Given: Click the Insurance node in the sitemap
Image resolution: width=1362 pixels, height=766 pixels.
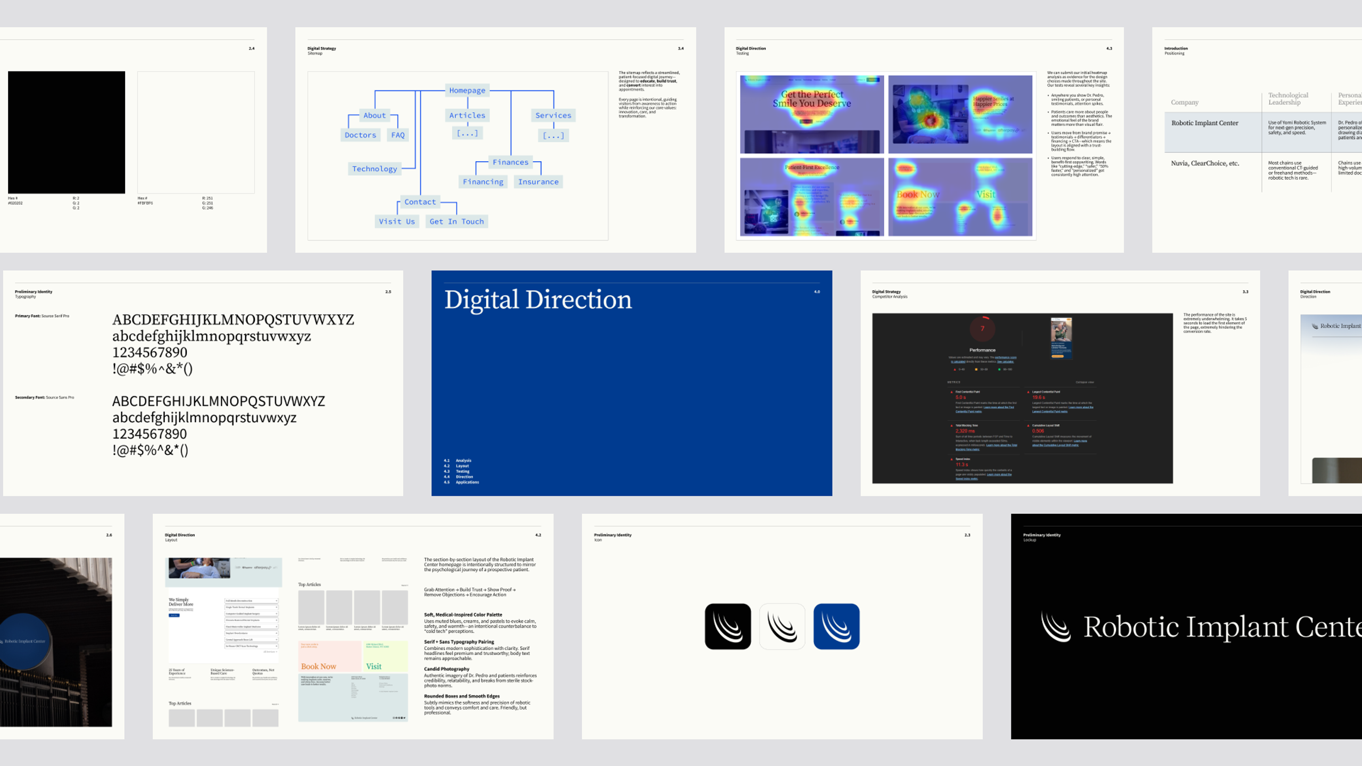Looking at the screenshot, I should point(538,182).
